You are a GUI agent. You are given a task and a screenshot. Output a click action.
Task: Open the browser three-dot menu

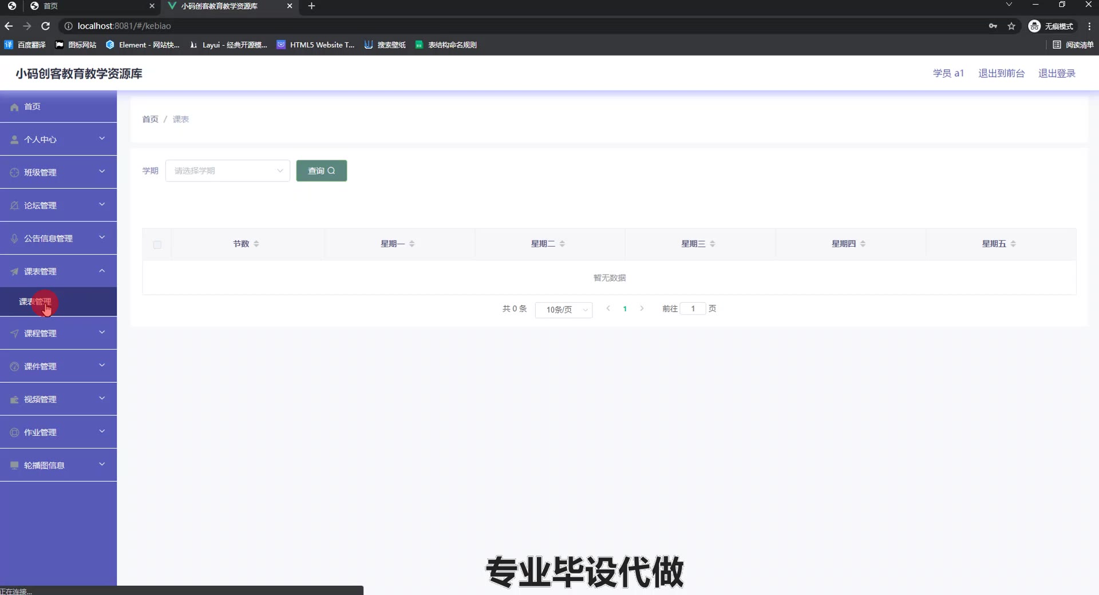pos(1089,26)
